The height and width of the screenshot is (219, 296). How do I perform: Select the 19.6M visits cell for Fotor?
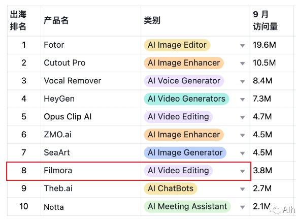tap(272, 45)
